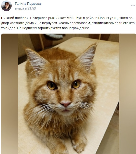Open post permalink via 'вчера в 21:53'
Image resolution: width=136 pixels, height=154 pixels.
tap(25, 8)
